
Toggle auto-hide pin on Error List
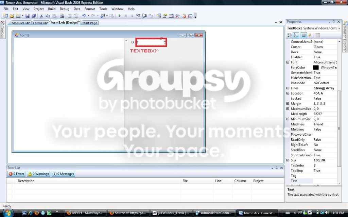click(x=277, y=168)
